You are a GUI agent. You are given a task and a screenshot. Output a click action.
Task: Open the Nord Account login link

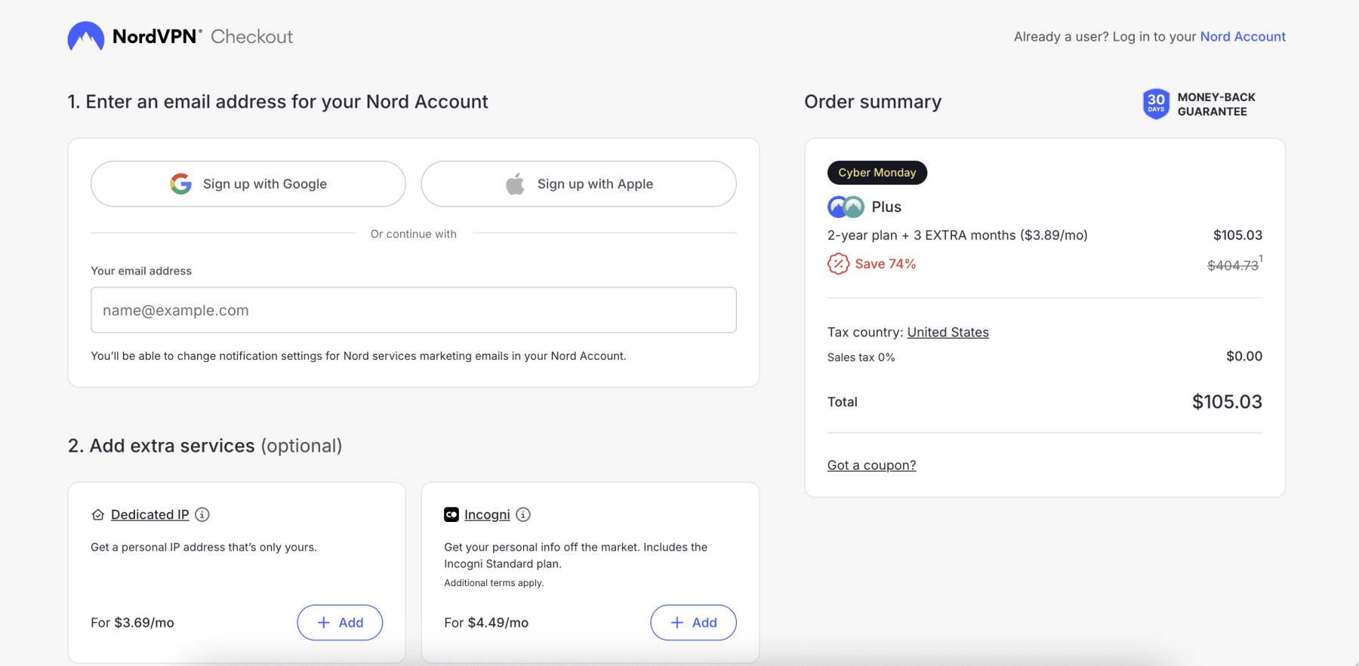point(1242,36)
